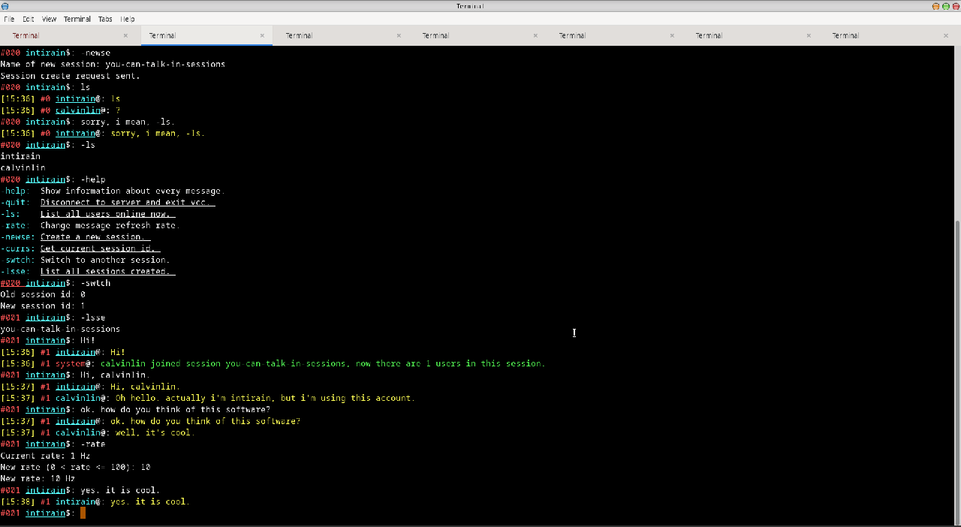Screen dimensions: 961x527
Task: Open the Edit menu
Action: pyautogui.click(x=29, y=19)
